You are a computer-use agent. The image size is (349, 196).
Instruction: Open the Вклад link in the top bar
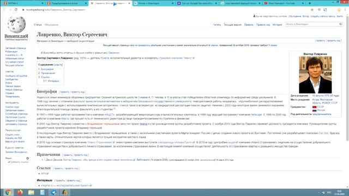click(x=306, y=16)
